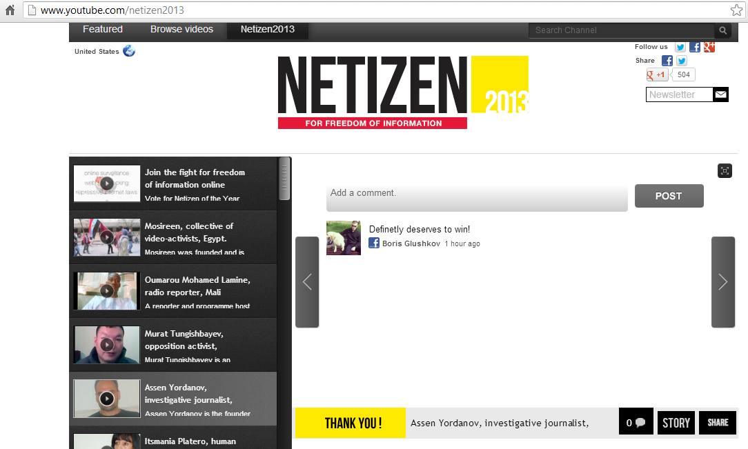
Task: Click the Google +1 button
Action: 657,74
